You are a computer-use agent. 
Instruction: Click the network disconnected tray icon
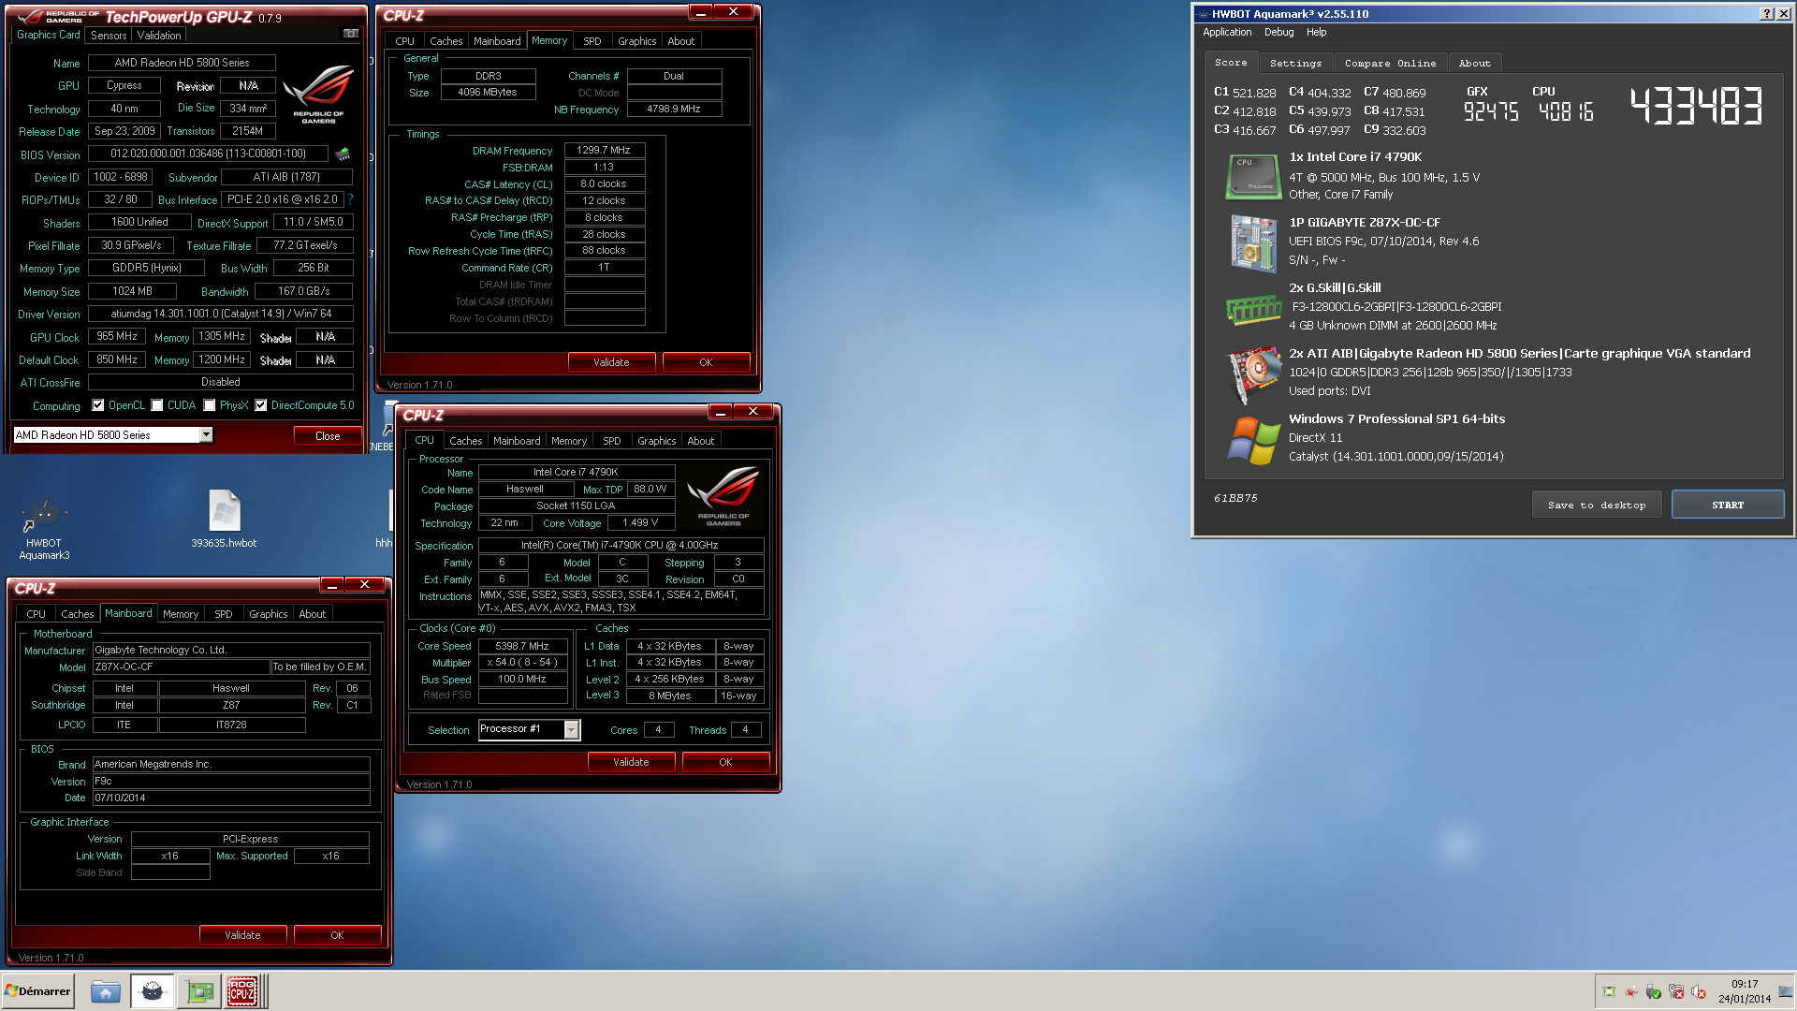(1676, 991)
